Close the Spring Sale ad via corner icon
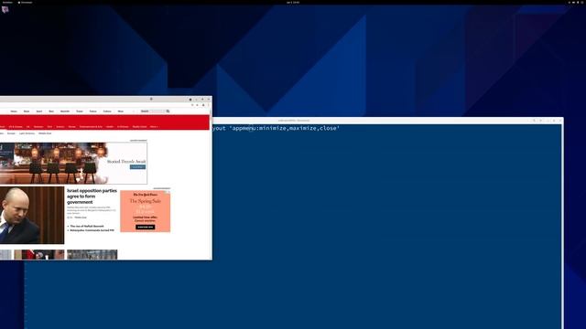 click(x=168, y=193)
